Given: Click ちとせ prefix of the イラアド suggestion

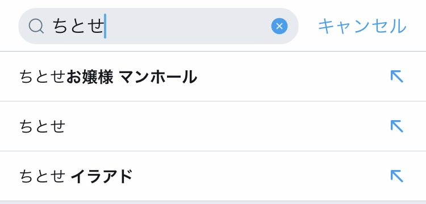Looking at the screenshot, I should (x=43, y=176).
